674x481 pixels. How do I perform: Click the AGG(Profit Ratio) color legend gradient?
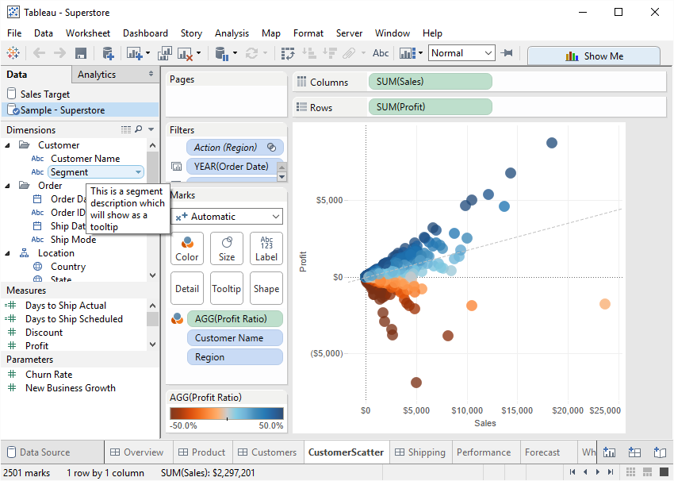(227, 414)
